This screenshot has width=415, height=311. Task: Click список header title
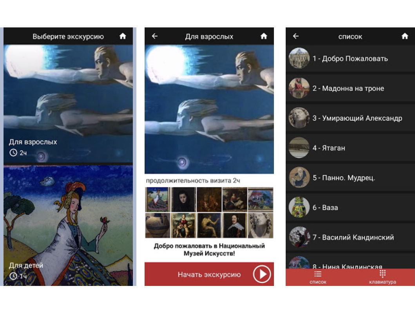[350, 36]
